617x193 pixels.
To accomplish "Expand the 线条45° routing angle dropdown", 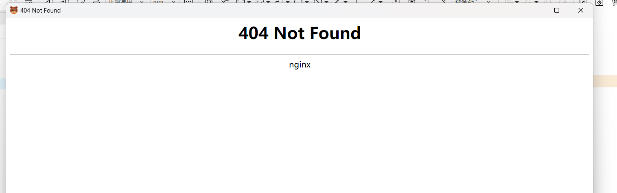I will tap(488, 2).
